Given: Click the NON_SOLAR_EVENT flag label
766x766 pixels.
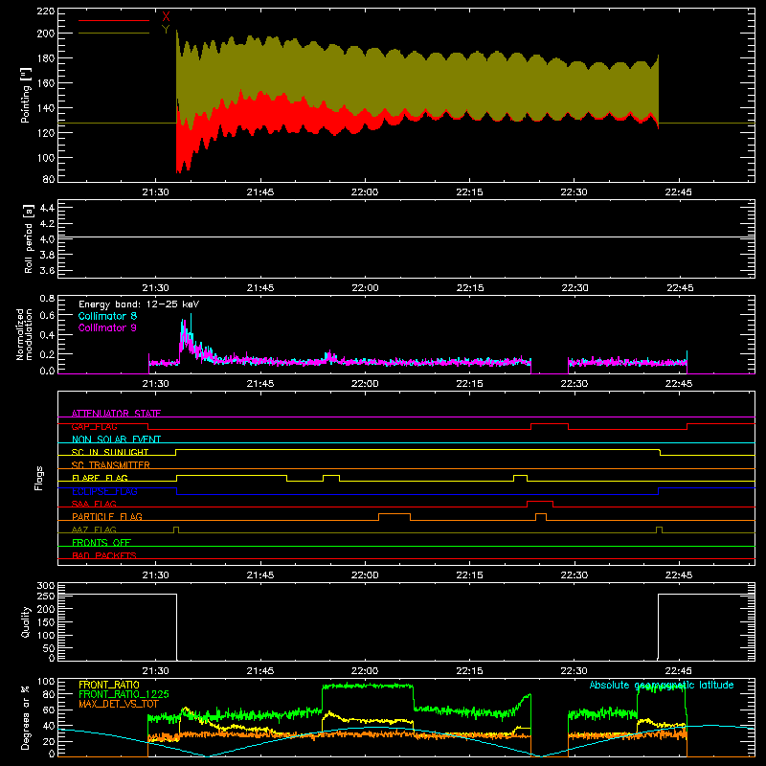Looking at the screenshot, I should (116, 439).
